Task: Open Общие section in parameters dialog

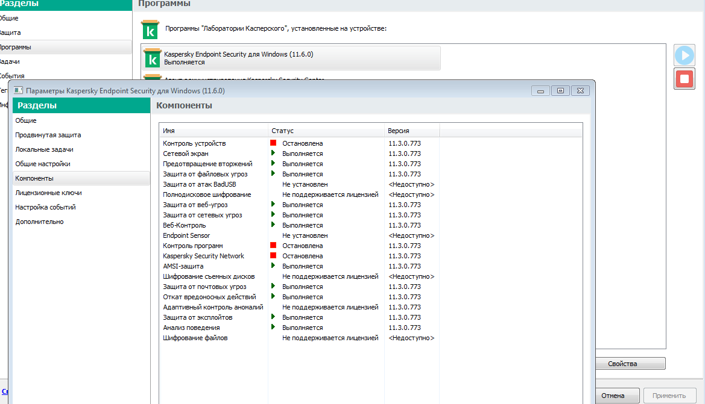Action: pyautogui.click(x=81, y=120)
